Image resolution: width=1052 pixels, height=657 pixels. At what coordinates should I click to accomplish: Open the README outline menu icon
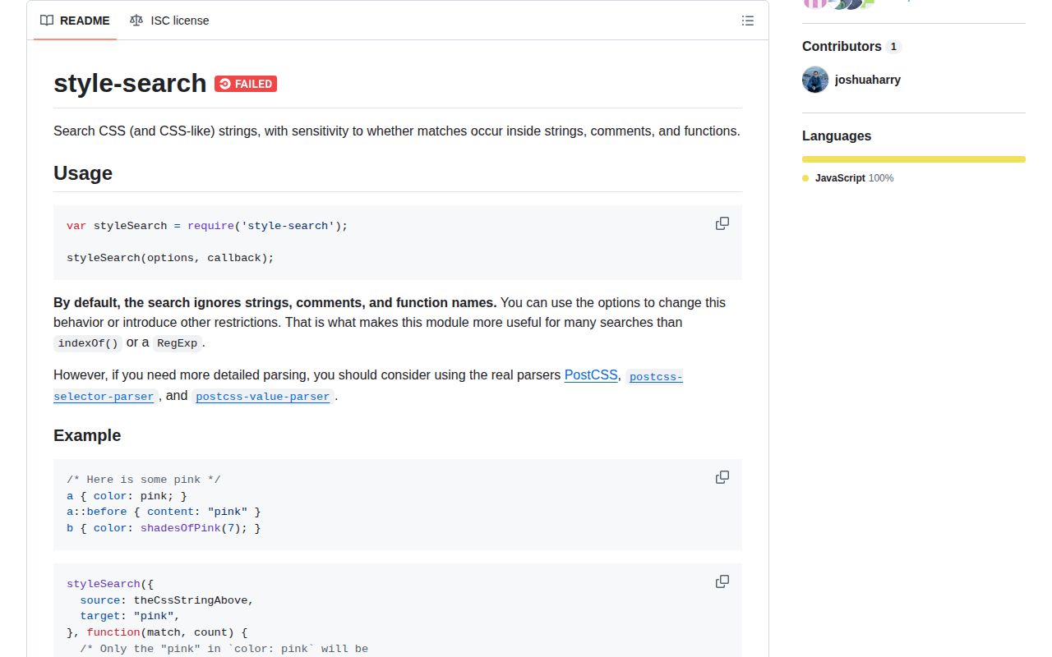point(747,21)
